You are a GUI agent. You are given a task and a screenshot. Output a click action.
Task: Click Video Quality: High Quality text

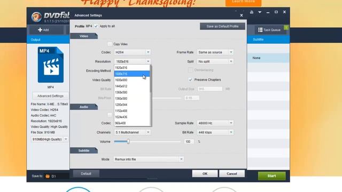click(49, 127)
